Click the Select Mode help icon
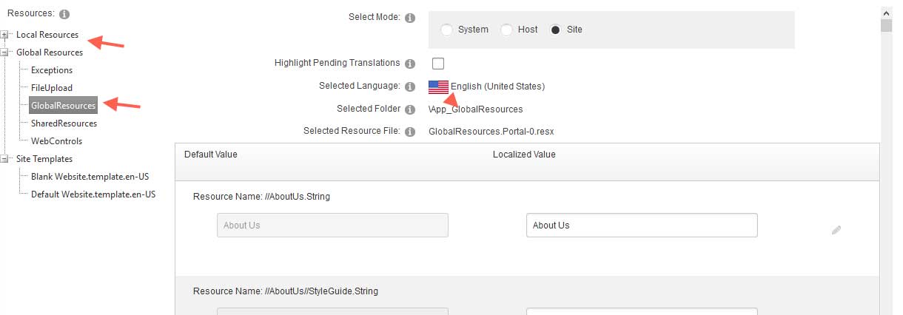 click(x=411, y=18)
